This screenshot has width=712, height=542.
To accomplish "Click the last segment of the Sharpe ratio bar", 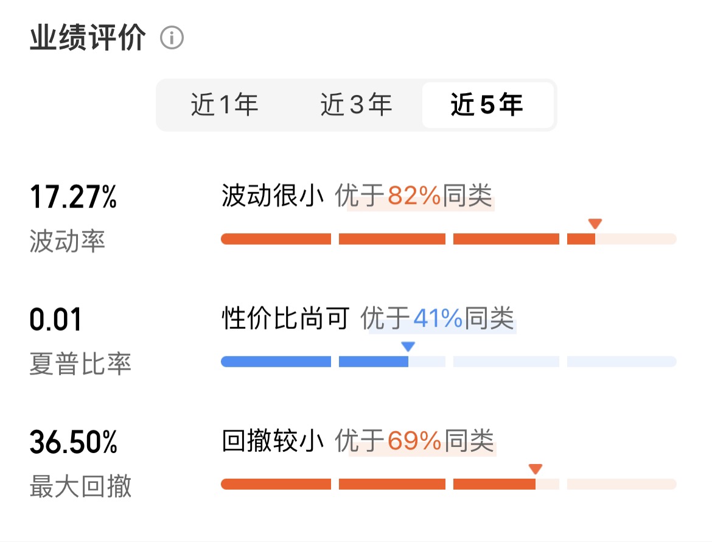I will click(x=622, y=362).
